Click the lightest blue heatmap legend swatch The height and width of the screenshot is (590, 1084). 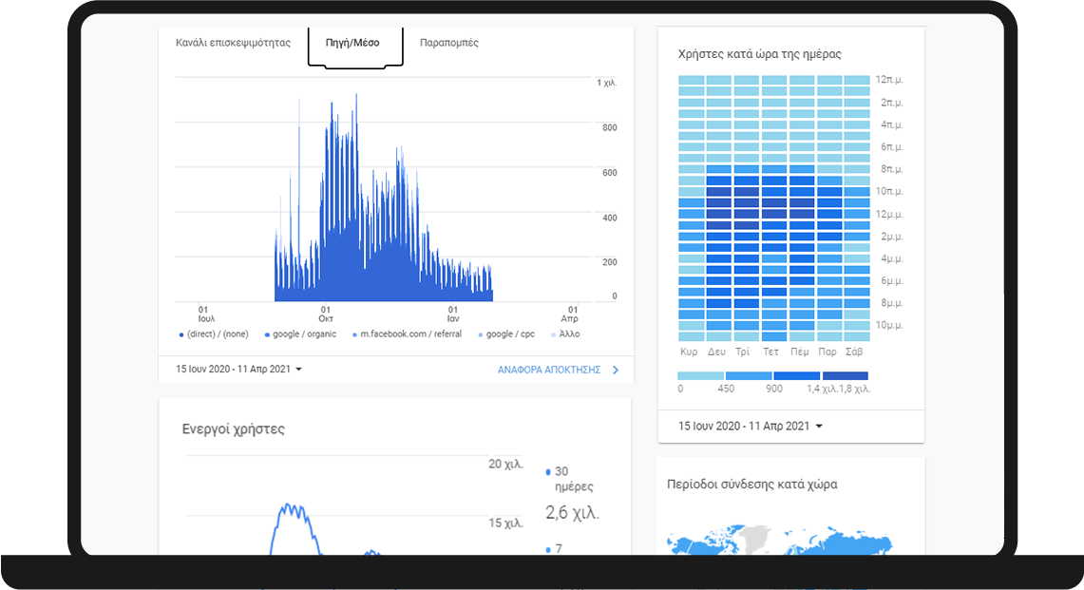(701, 375)
